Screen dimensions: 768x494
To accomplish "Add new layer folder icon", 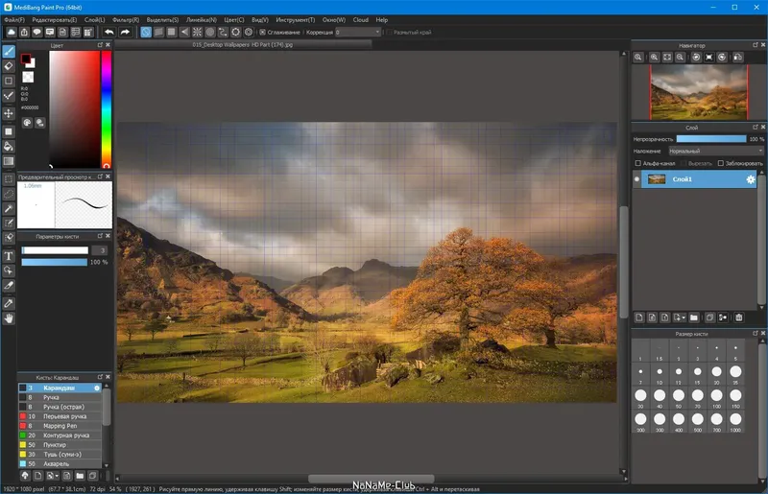I will [x=693, y=318].
